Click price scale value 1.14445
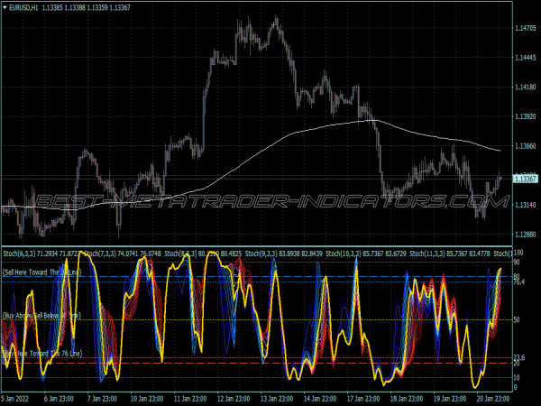 [x=526, y=58]
